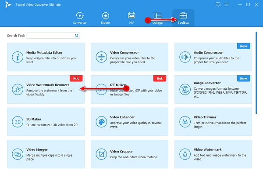This screenshot has width=263, height=171.
Task: Click the Video Merger icon
Action: click(18, 154)
